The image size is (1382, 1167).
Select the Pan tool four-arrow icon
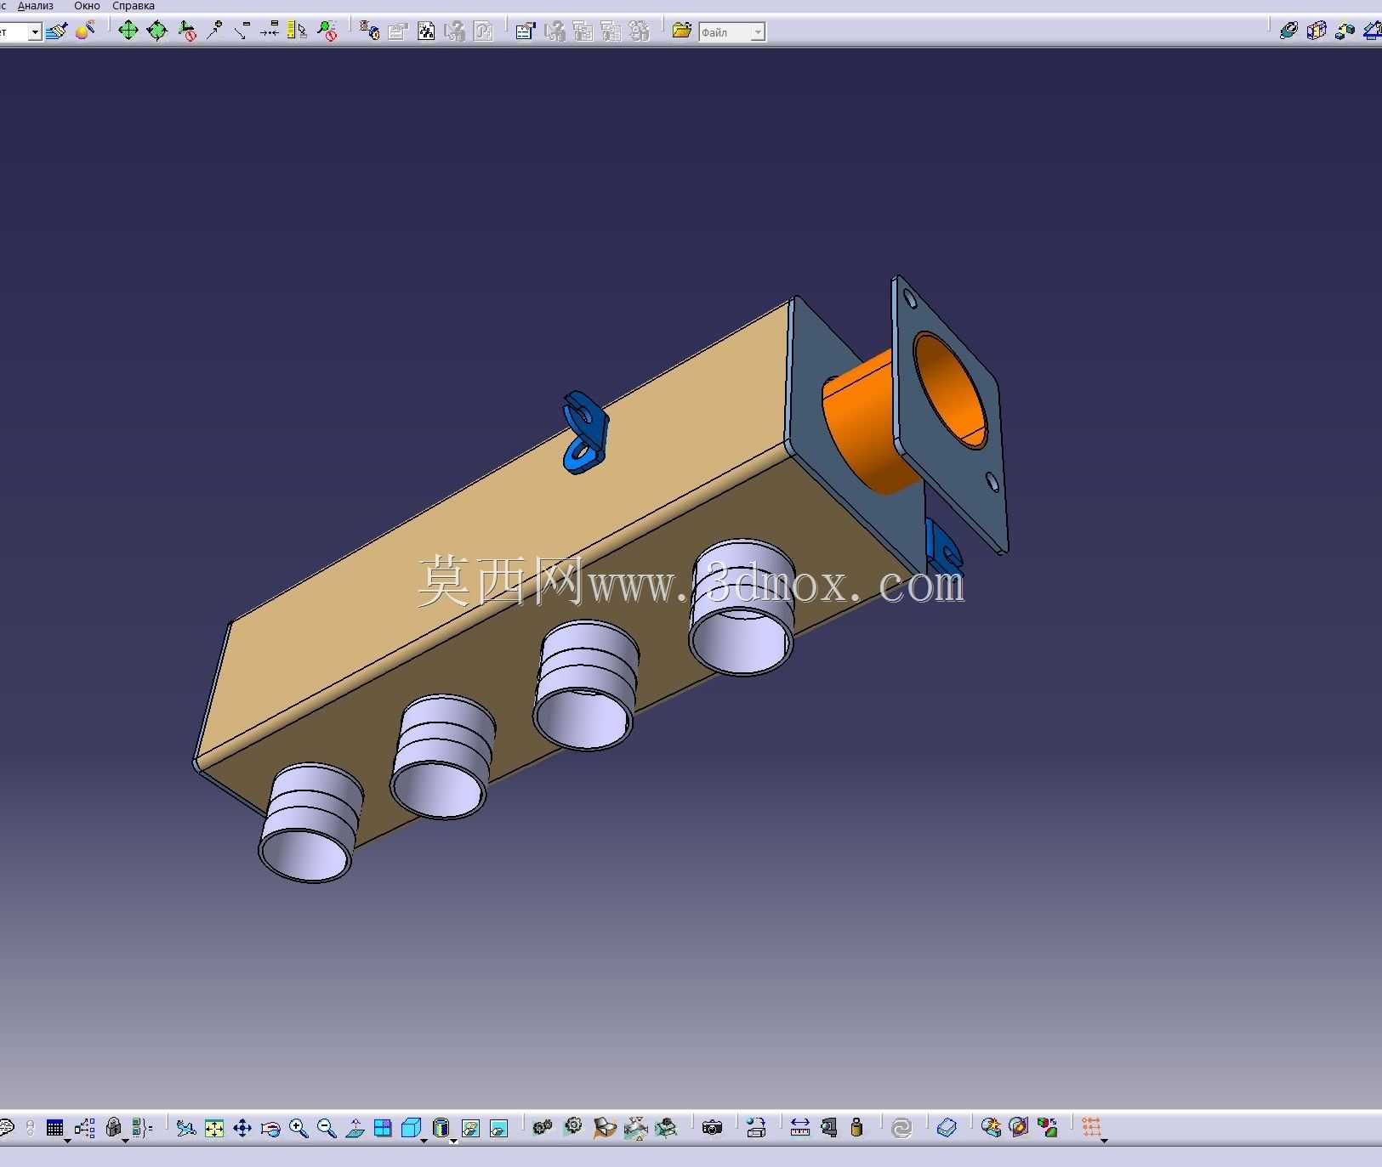(x=242, y=1128)
